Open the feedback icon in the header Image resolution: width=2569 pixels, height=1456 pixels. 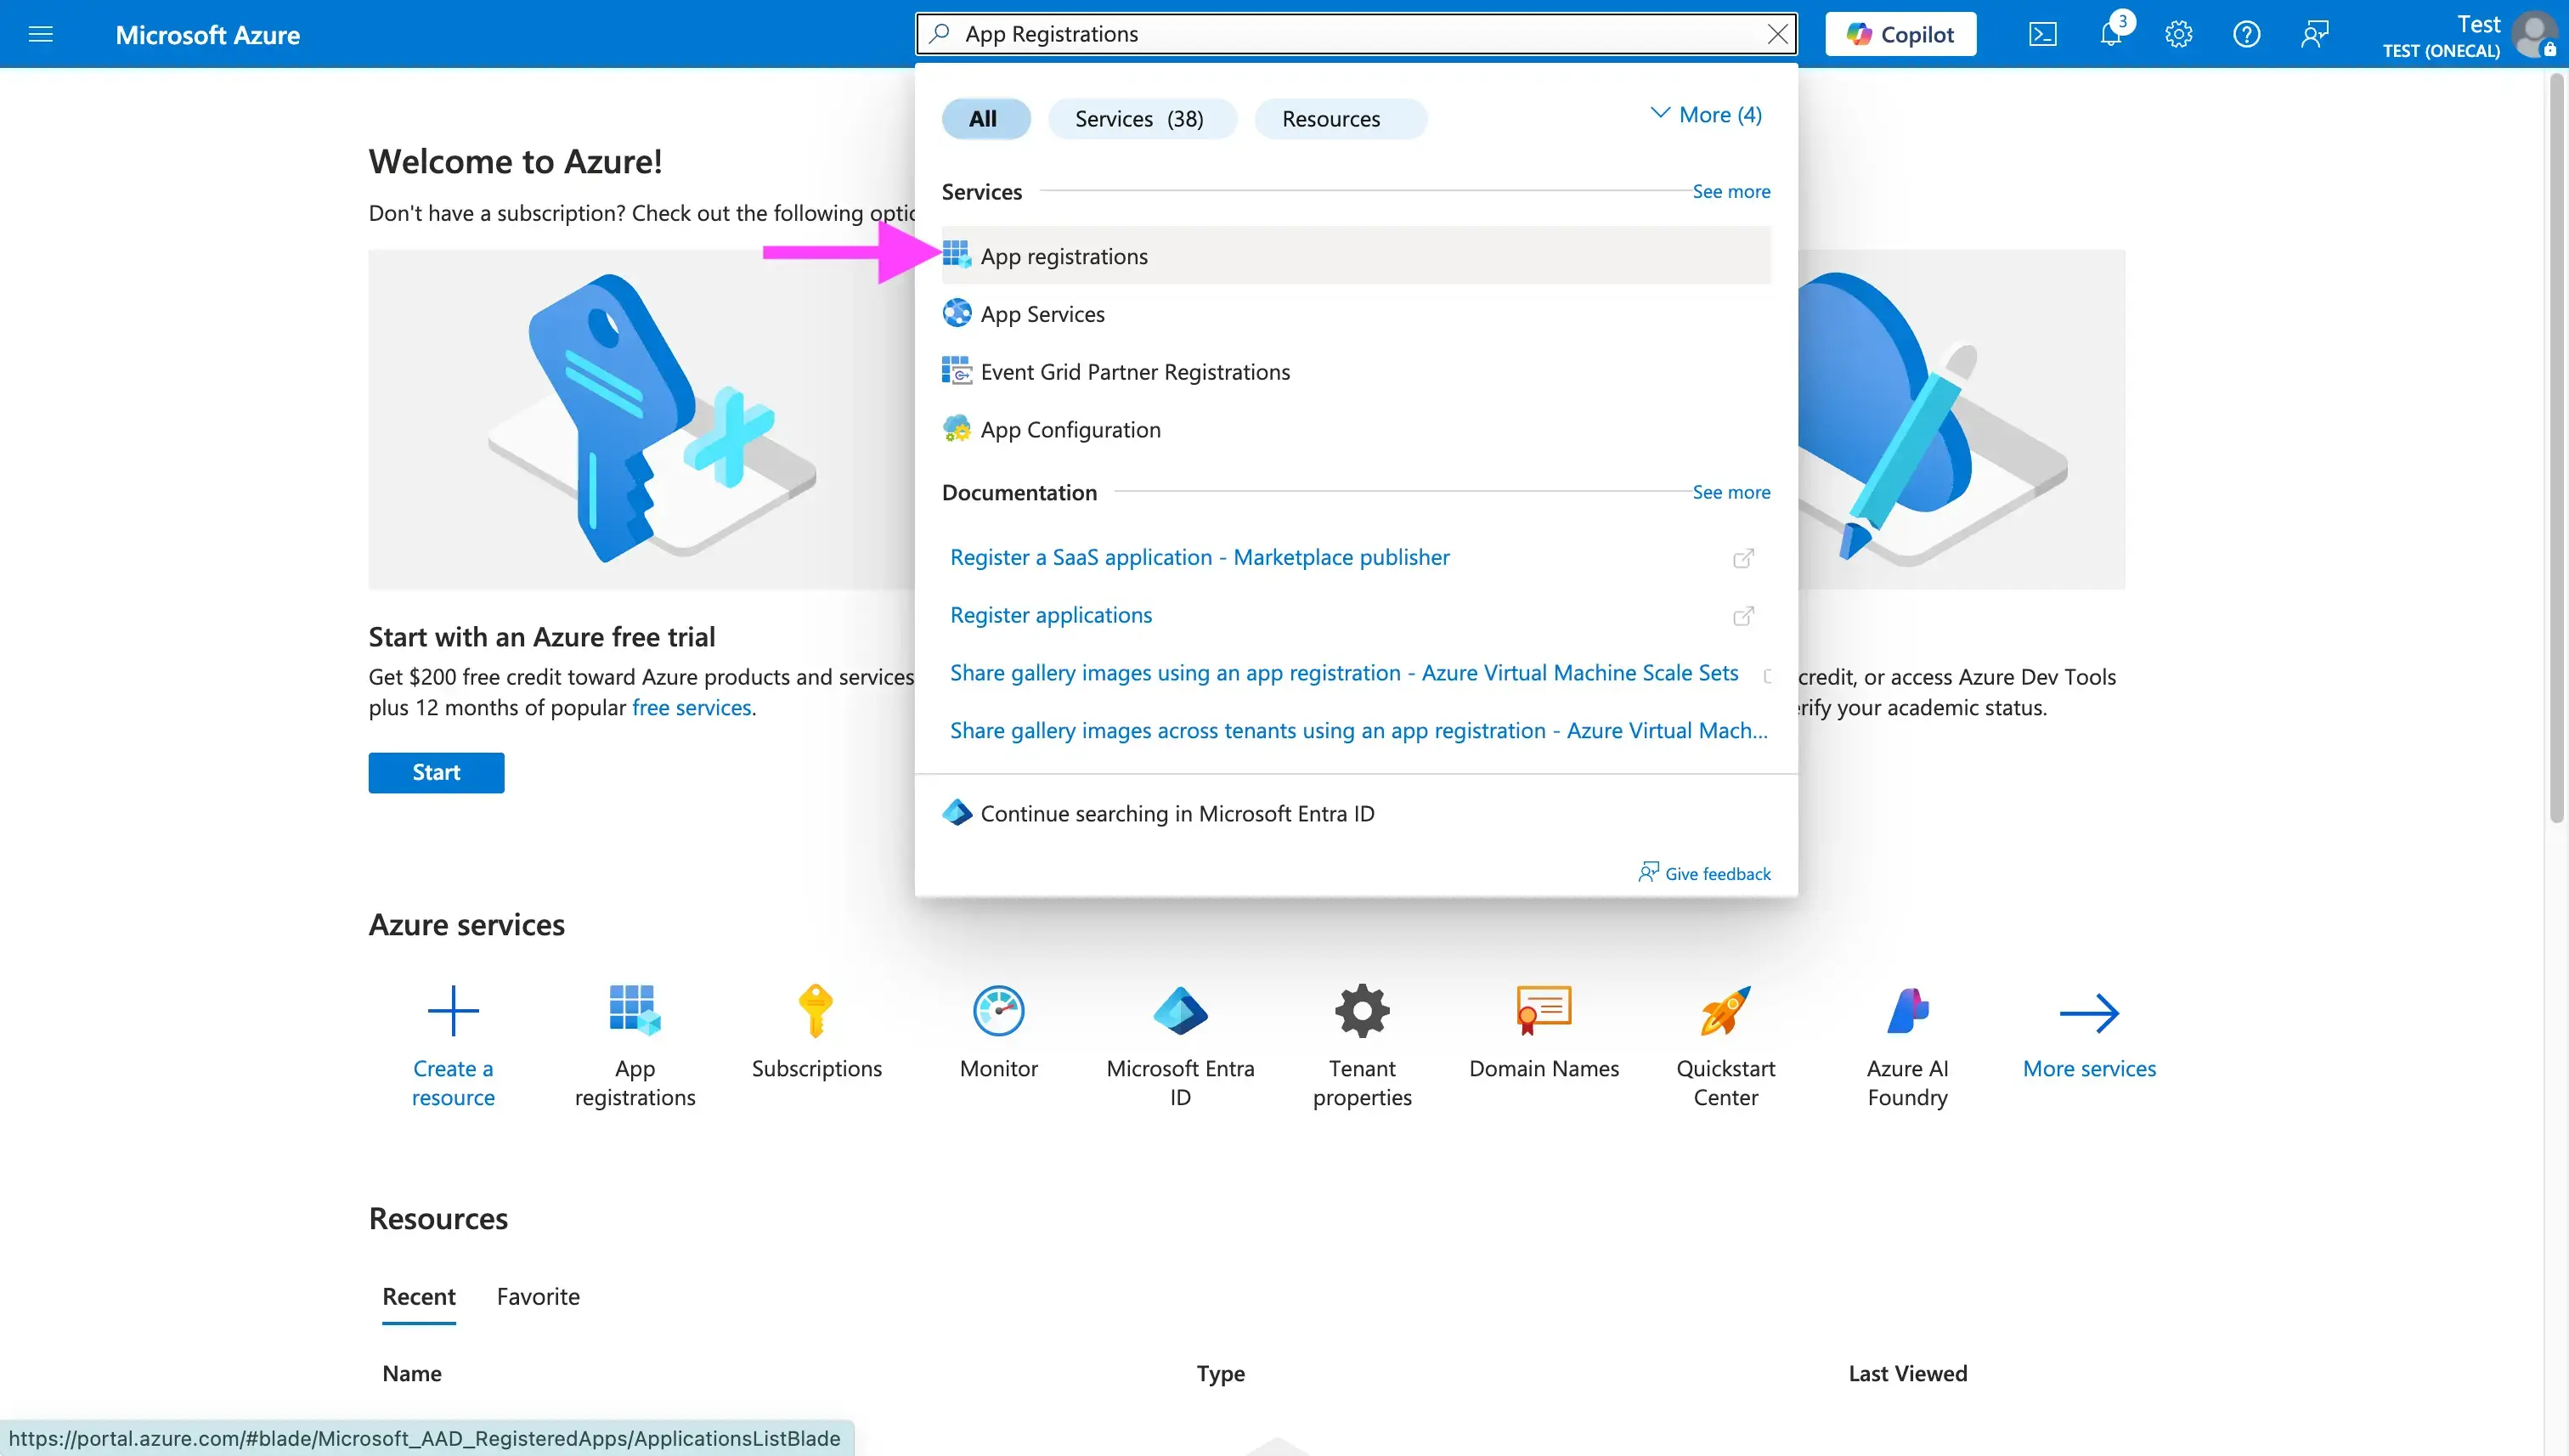(x=2315, y=34)
